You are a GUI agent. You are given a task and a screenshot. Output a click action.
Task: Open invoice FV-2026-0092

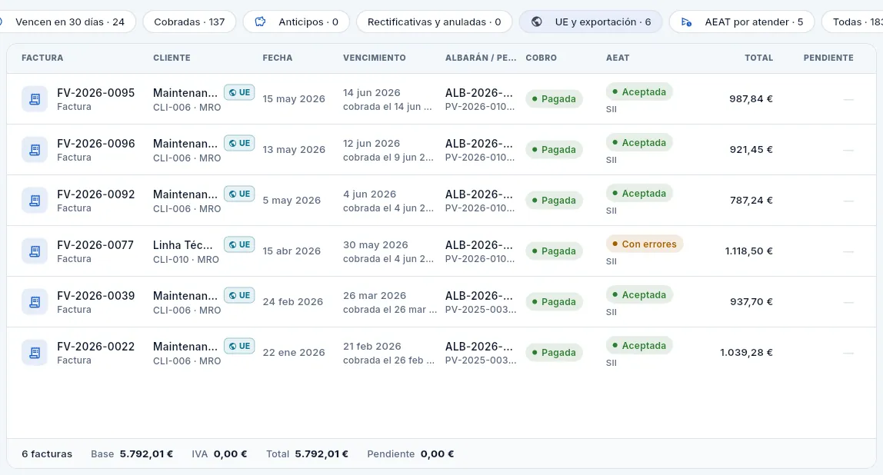pyautogui.click(x=95, y=194)
